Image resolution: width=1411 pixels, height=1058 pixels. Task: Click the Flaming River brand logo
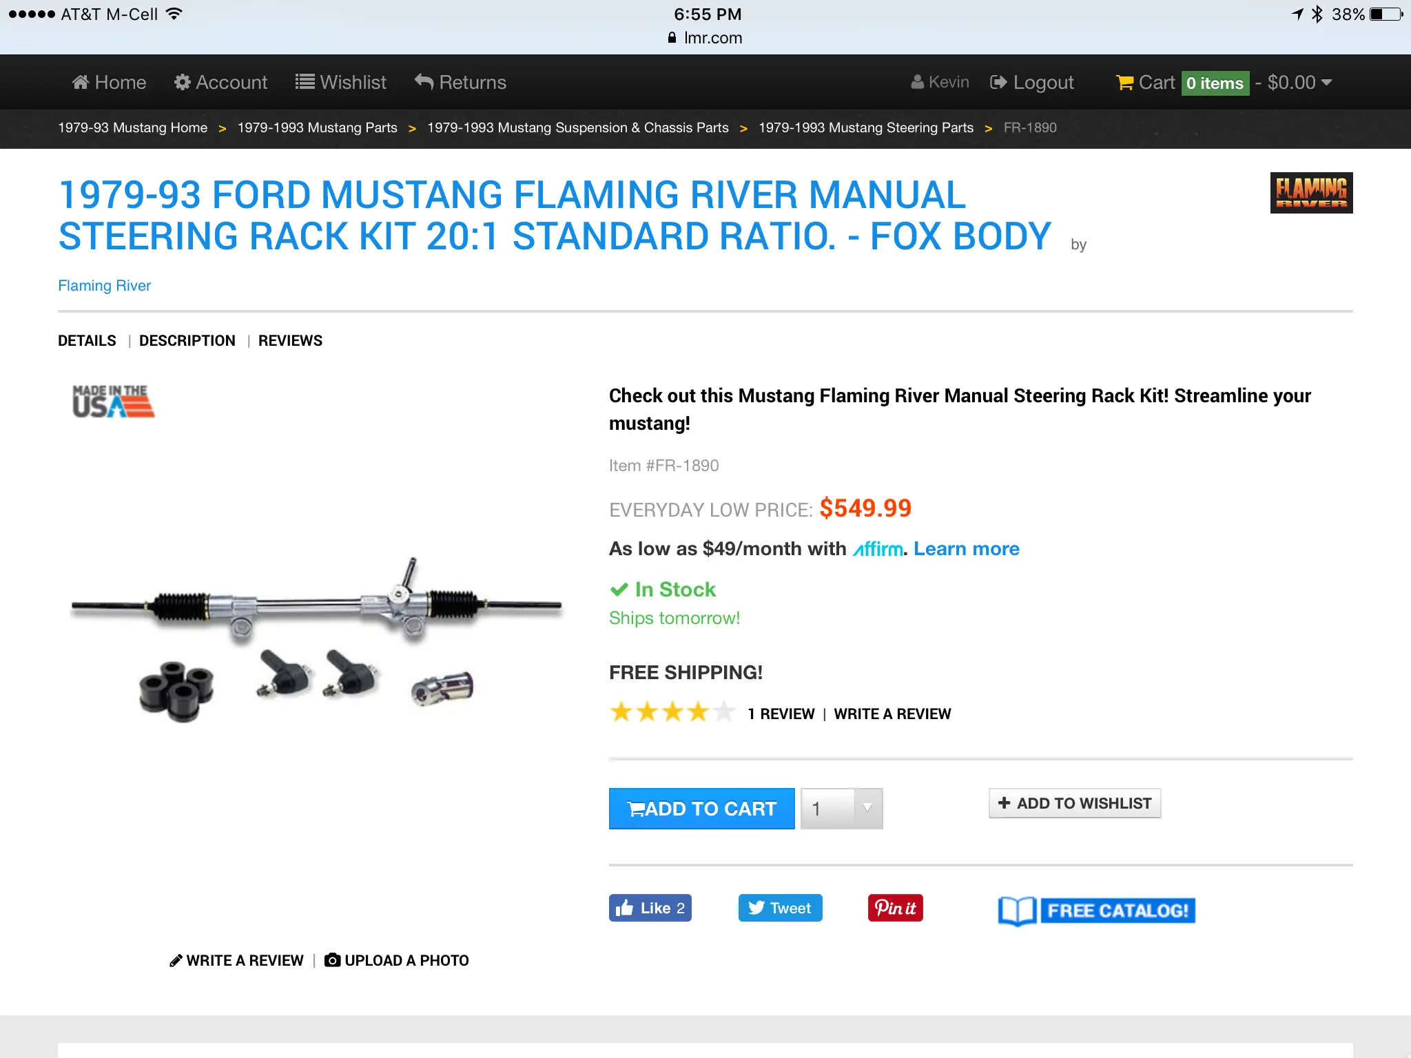click(x=1311, y=193)
